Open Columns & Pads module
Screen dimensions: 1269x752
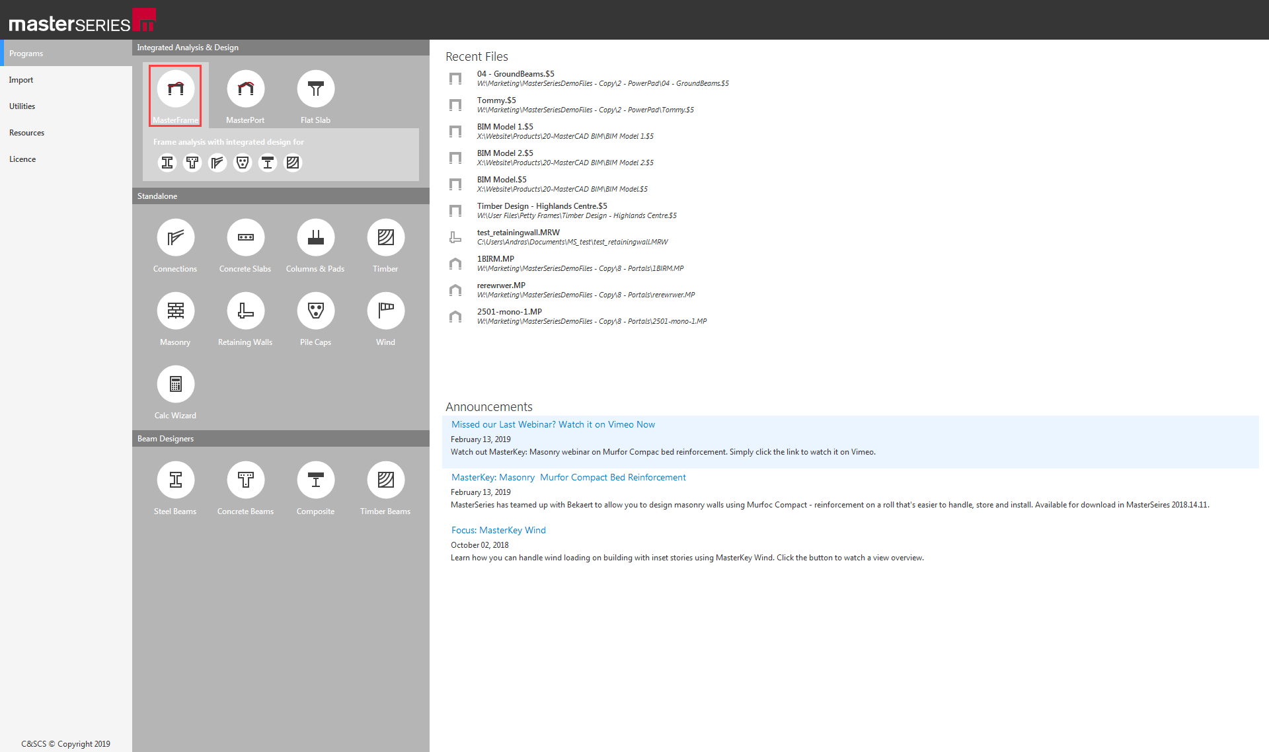[x=315, y=238]
